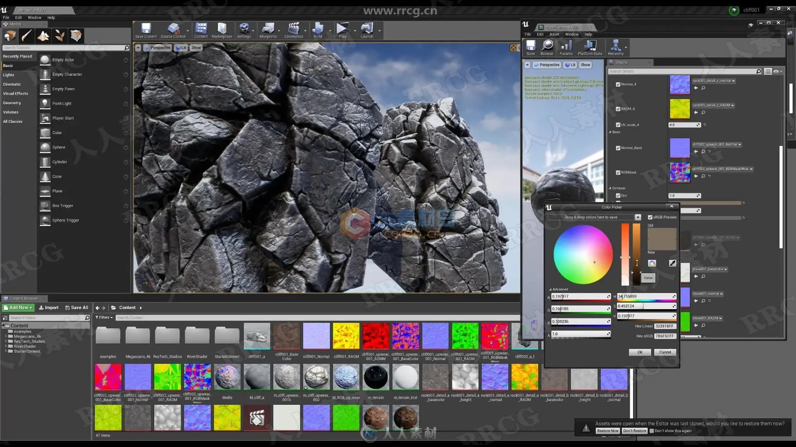
Task: Open Help menu in material editor
Action: coord(588,34)
